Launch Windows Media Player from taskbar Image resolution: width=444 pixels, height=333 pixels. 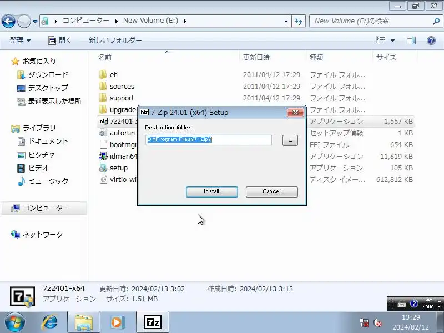(117, 322)
